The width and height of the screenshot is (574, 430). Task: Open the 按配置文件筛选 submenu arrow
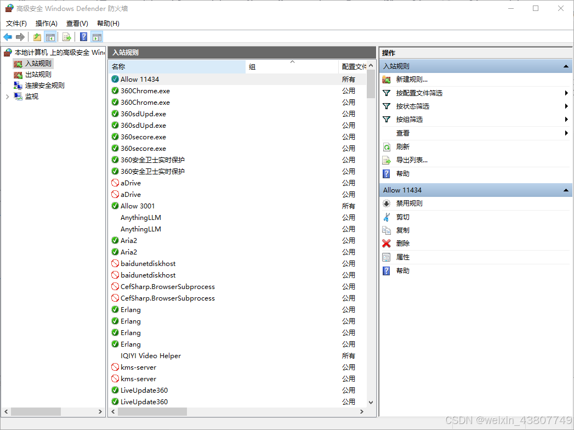566,93
